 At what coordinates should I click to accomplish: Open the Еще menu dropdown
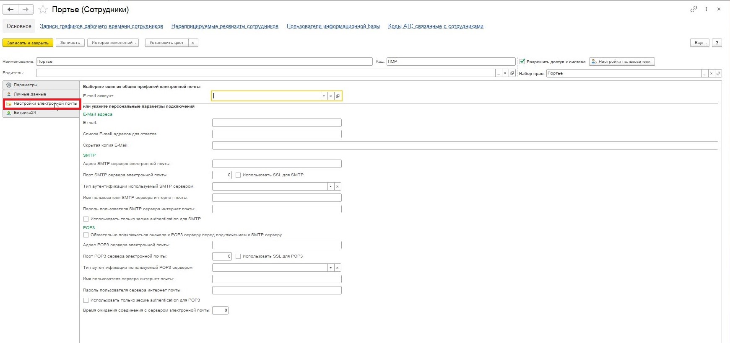[x=700, y=43]
